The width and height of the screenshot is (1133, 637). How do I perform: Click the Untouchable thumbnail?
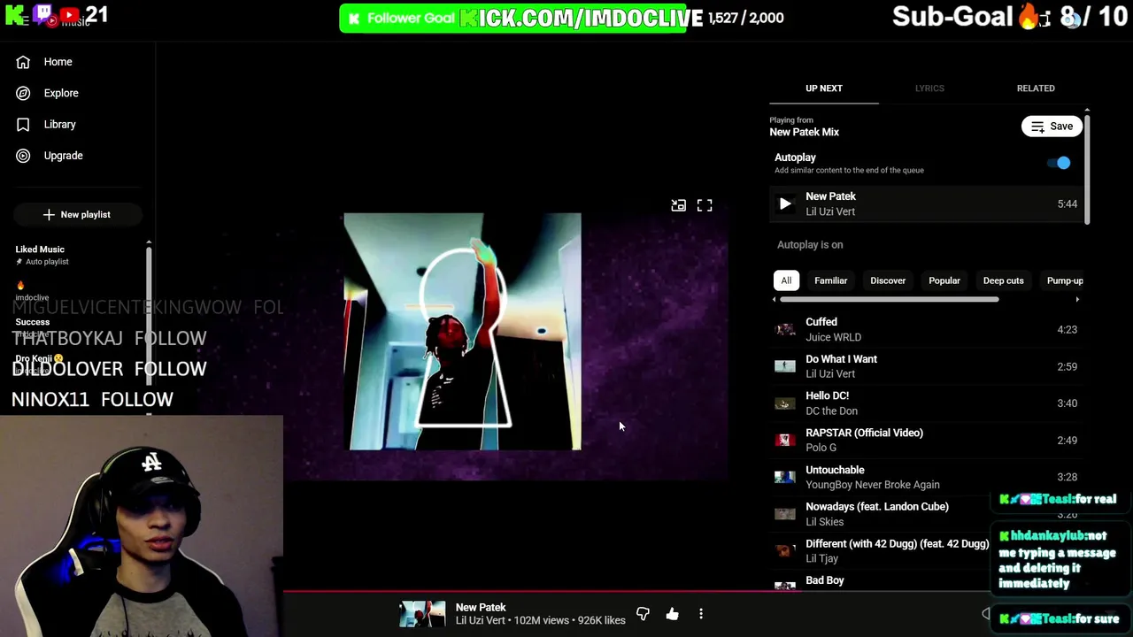[785, 477]
